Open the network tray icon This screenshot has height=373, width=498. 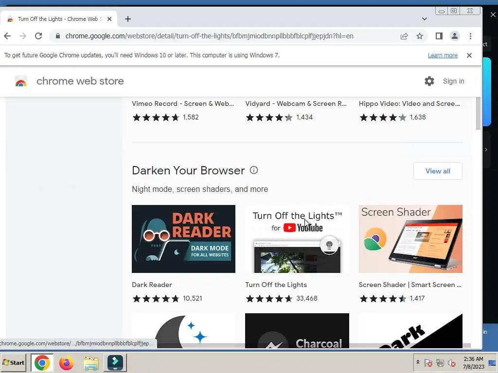pyautogui.click(x=440, y=362)
